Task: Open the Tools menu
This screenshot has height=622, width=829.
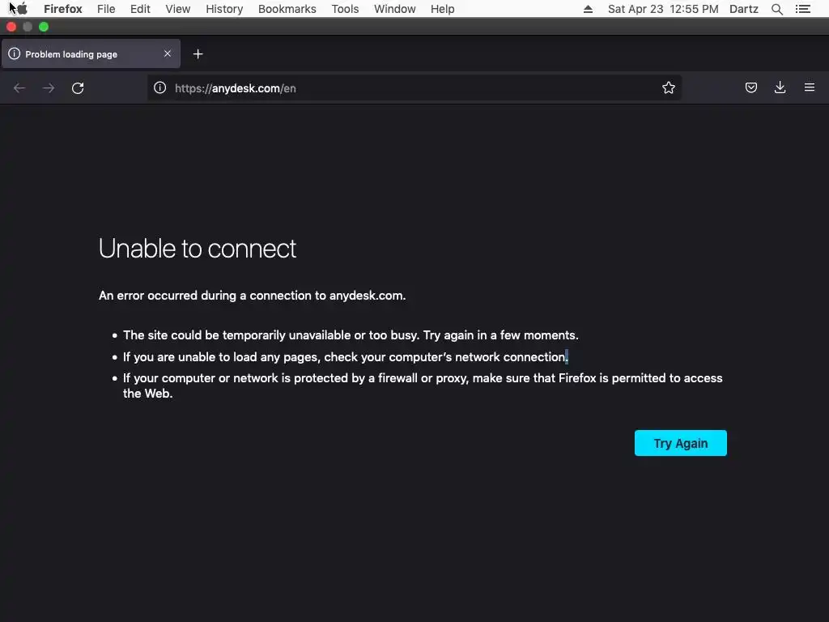Action: (x=345, y=9)
